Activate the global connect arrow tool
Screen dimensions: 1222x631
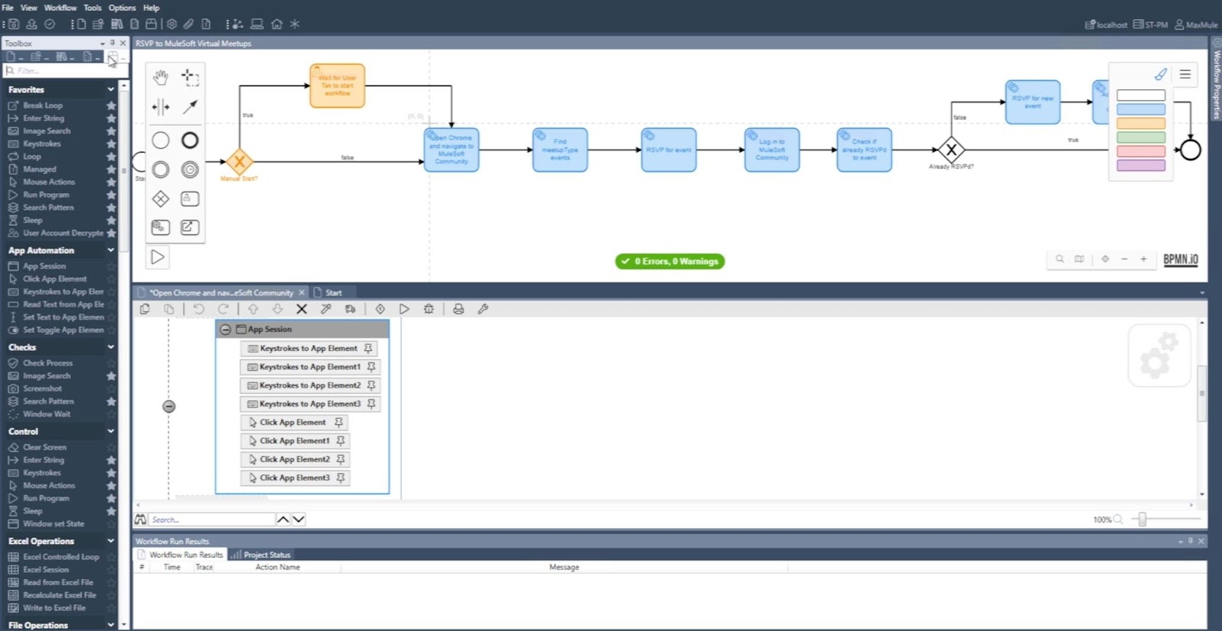[x=189, y=107]
